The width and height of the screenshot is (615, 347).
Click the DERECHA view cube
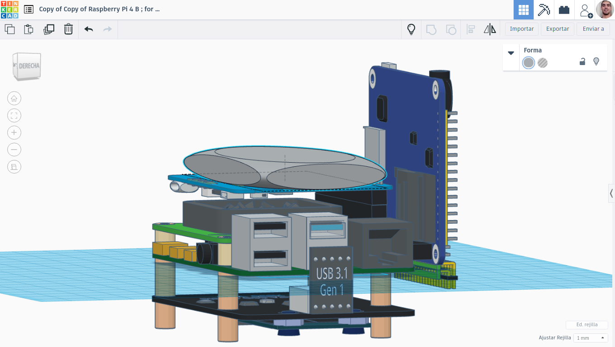click(27, 66)
